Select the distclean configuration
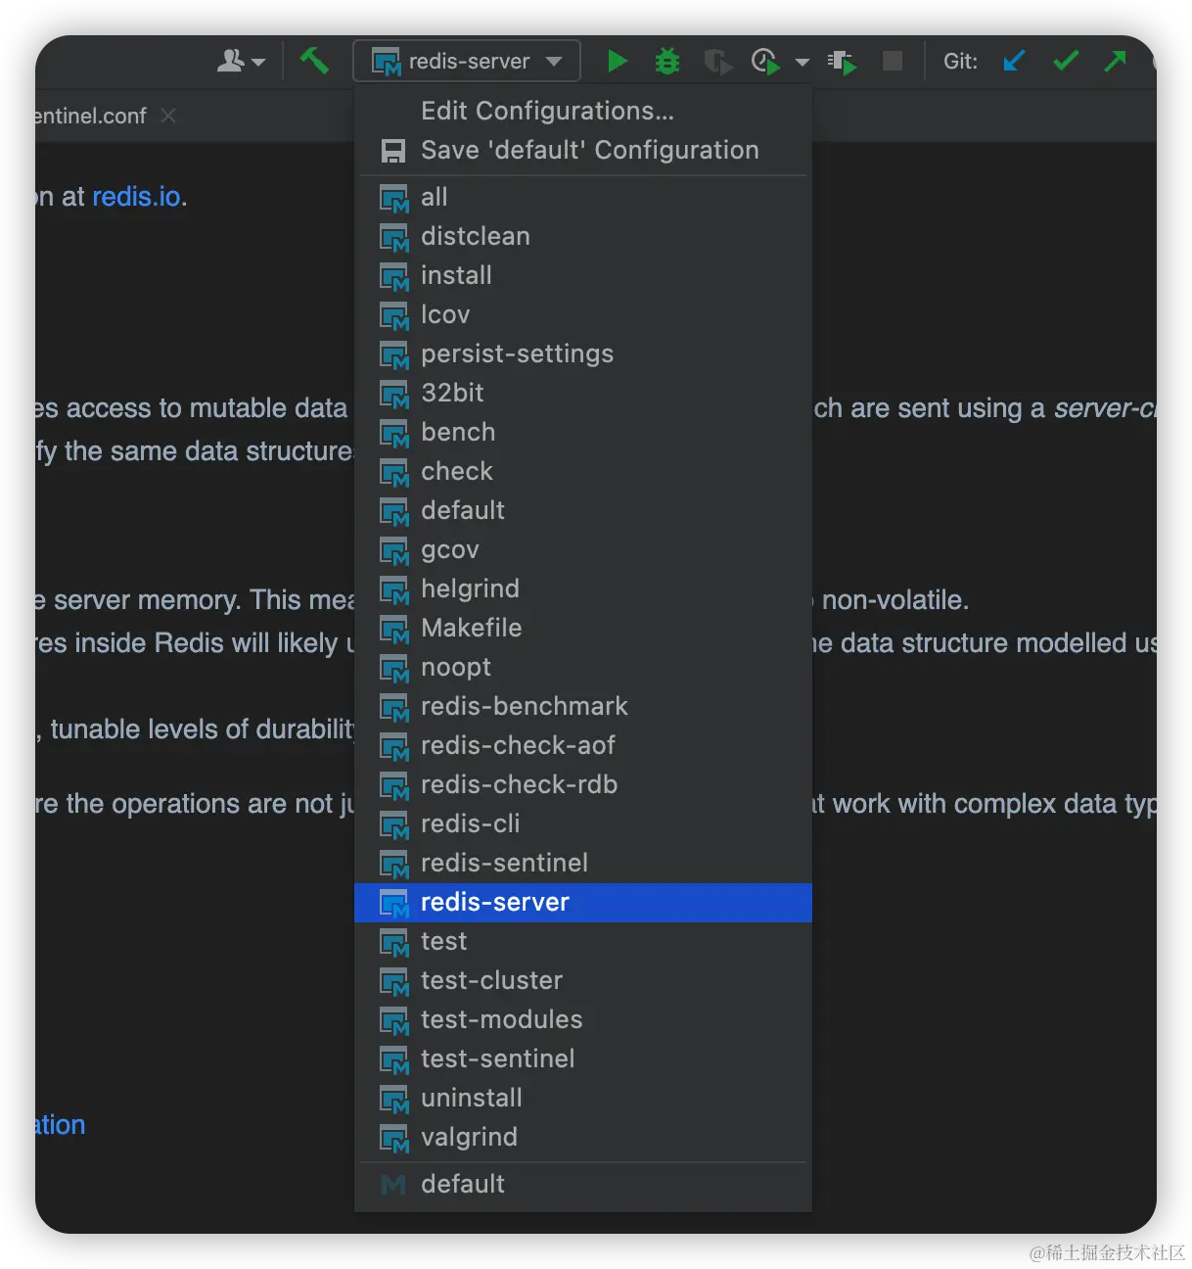The height and width of the screenshot is (1269, 1192). click(583, 236)
